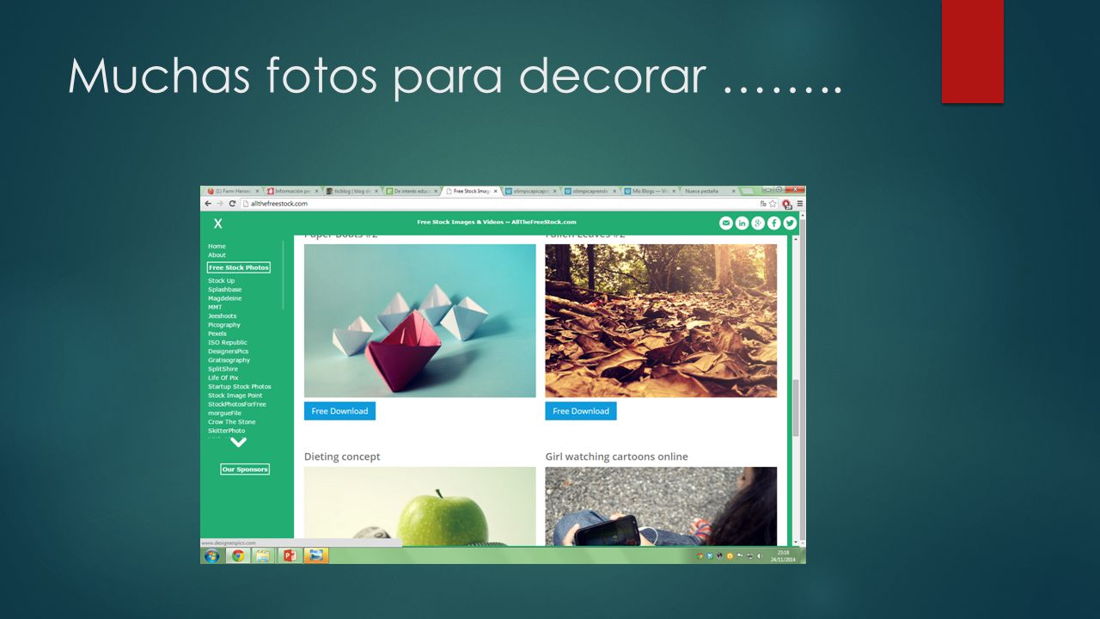Close the sidebar with the X icon

click(218, 224)
